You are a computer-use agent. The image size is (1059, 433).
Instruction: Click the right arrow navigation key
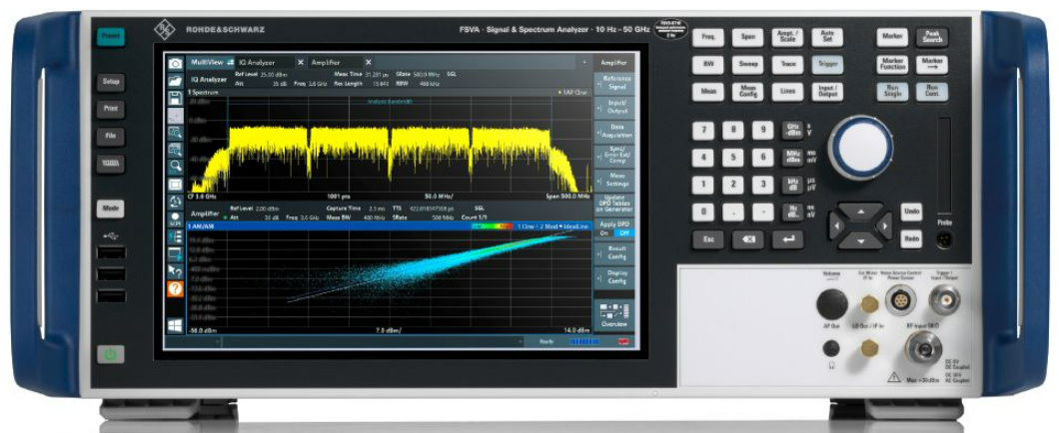[x=883, y=225]
